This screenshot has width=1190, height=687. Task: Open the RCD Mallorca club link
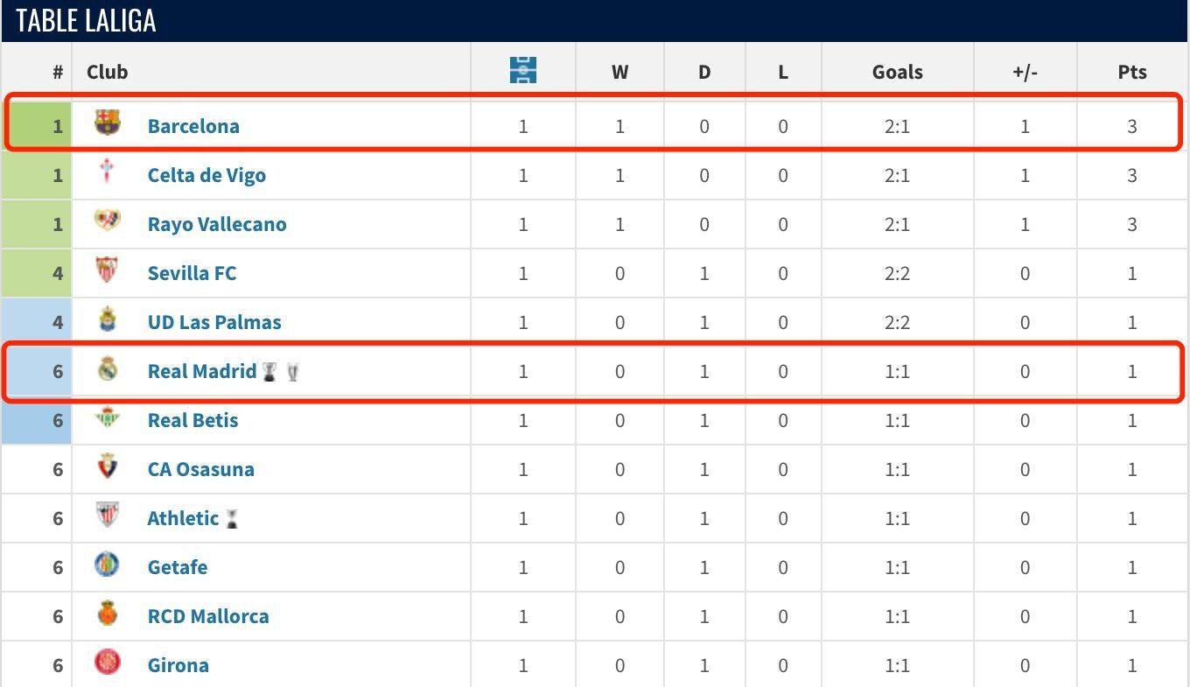pos(208,616)
